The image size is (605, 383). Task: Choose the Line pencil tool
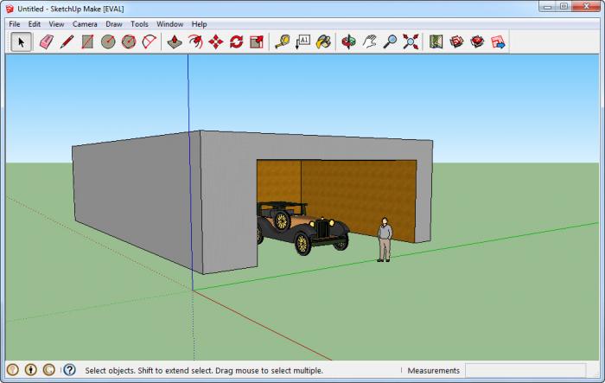[x=67, y=41]
